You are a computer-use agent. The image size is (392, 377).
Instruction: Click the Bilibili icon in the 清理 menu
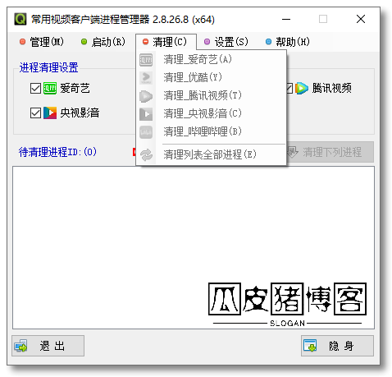(x=146, y=132)
